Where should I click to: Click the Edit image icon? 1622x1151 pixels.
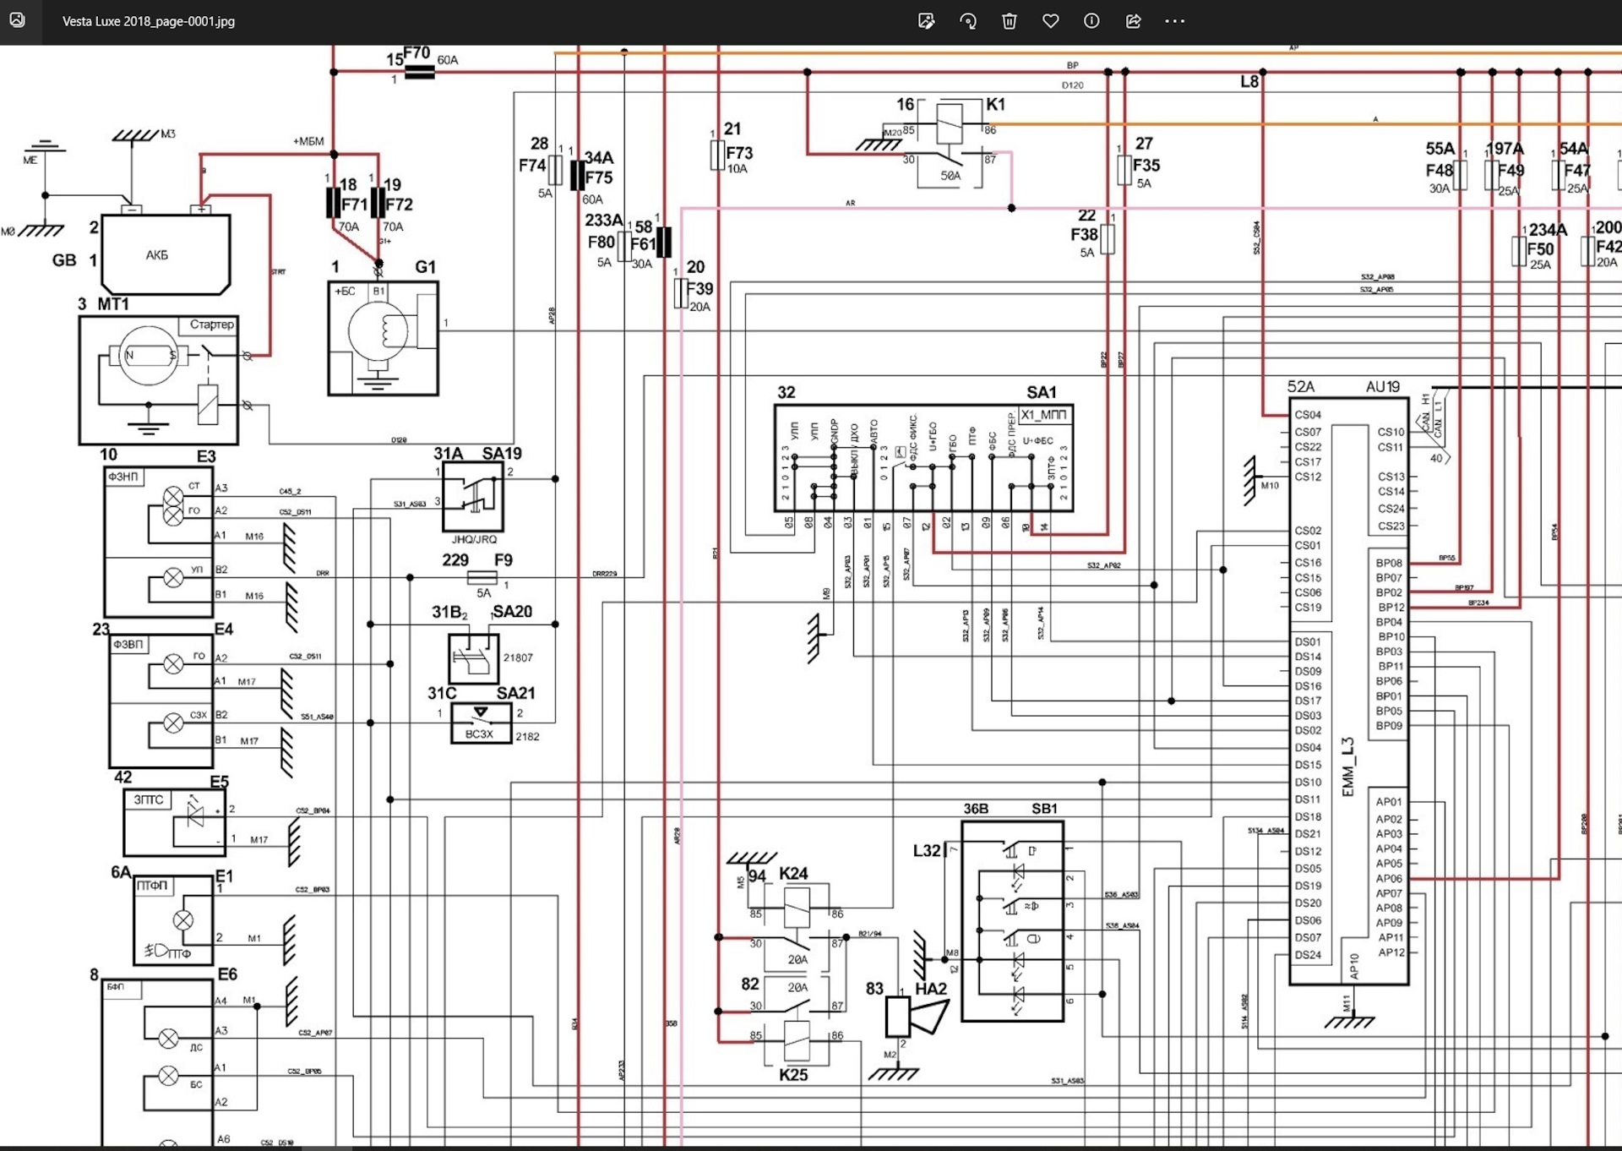(926, 21)
